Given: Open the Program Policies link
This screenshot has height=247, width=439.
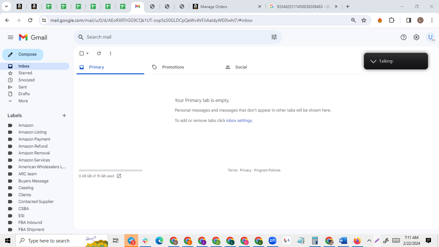Looking at the screenshot, I should (x=267, y=170).
